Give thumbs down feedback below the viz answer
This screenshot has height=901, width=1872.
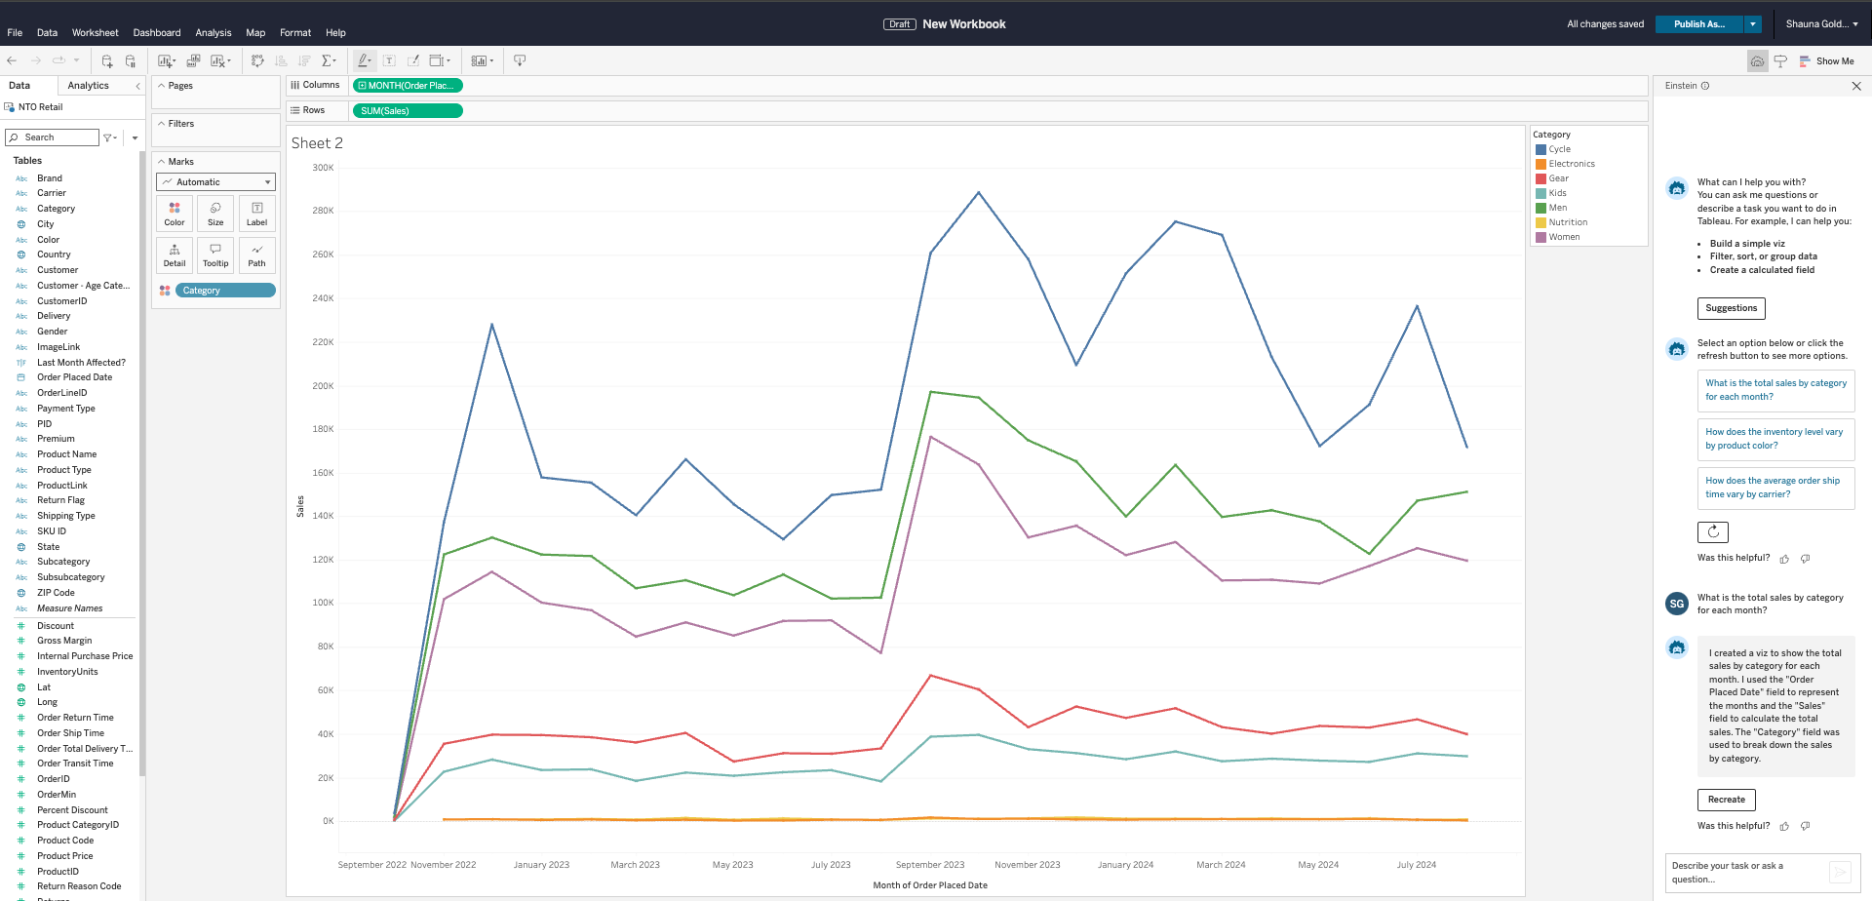coord(1805,825)
